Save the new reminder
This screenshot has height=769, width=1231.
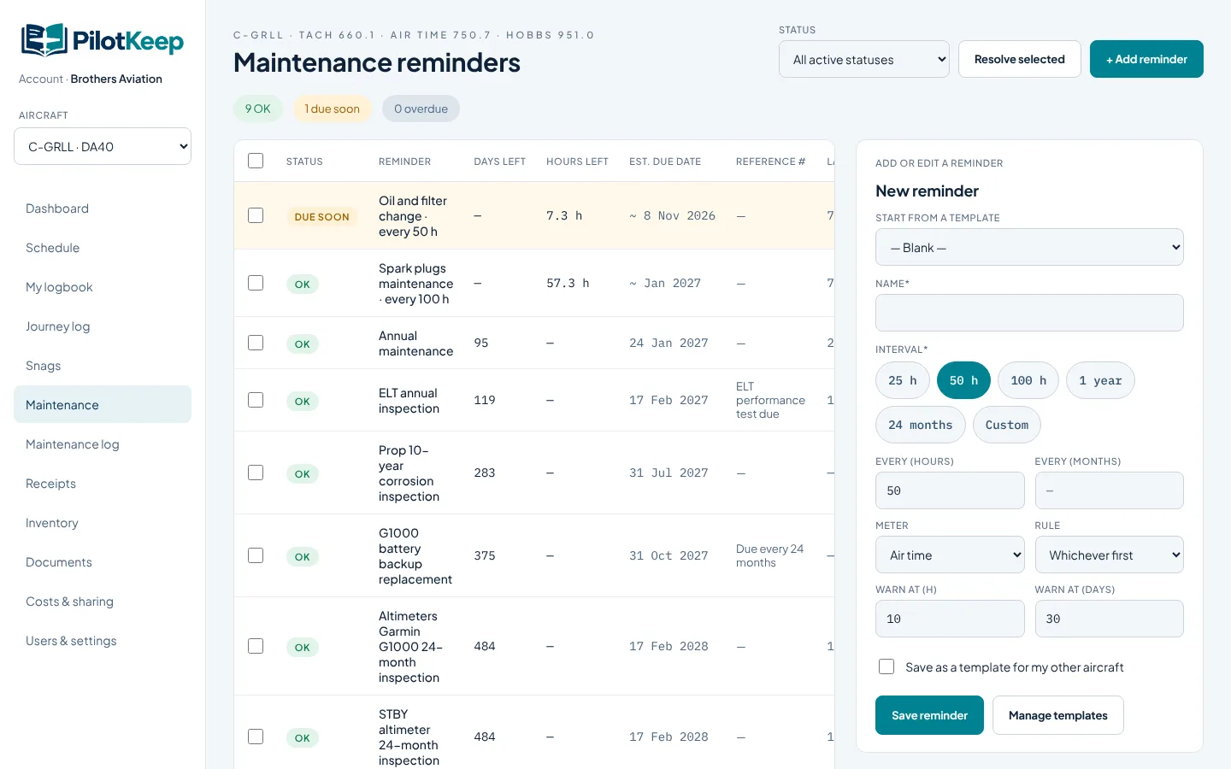point(929,715)
